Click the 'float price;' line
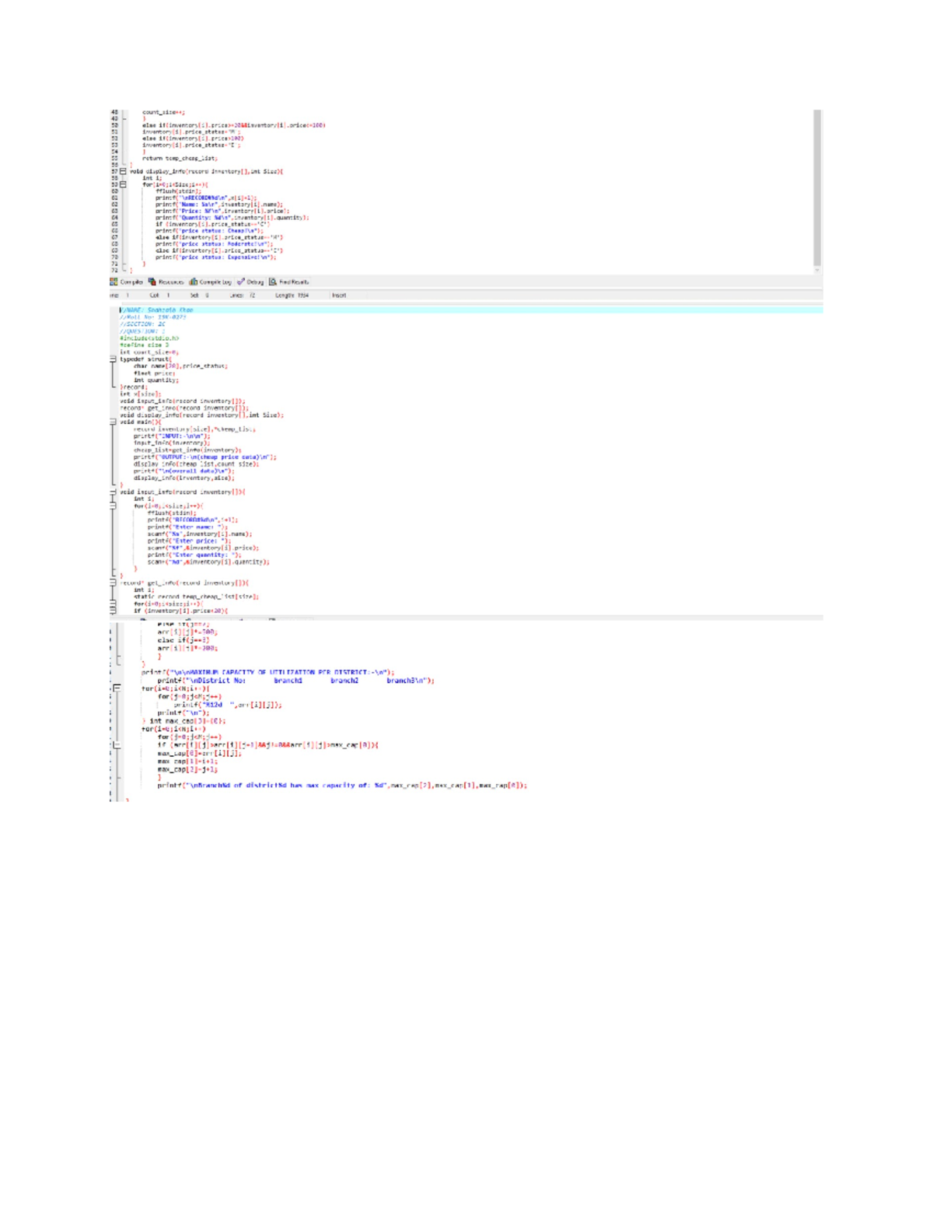The height and width of the screenshot is (1208, 933). pos(153,373)
